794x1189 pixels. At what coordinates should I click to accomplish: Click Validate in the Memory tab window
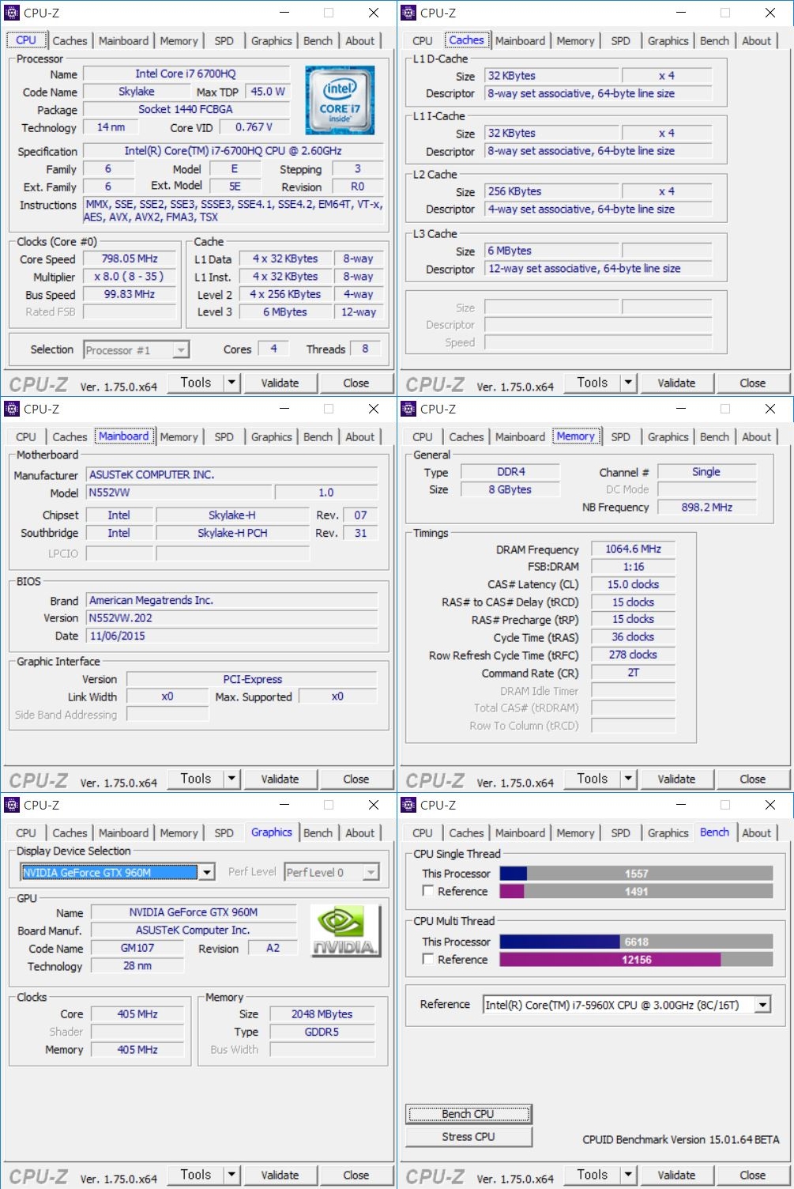pyautogui.click(x=676, y=779)
